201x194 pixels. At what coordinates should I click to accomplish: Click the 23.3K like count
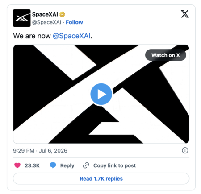[32, 165]
